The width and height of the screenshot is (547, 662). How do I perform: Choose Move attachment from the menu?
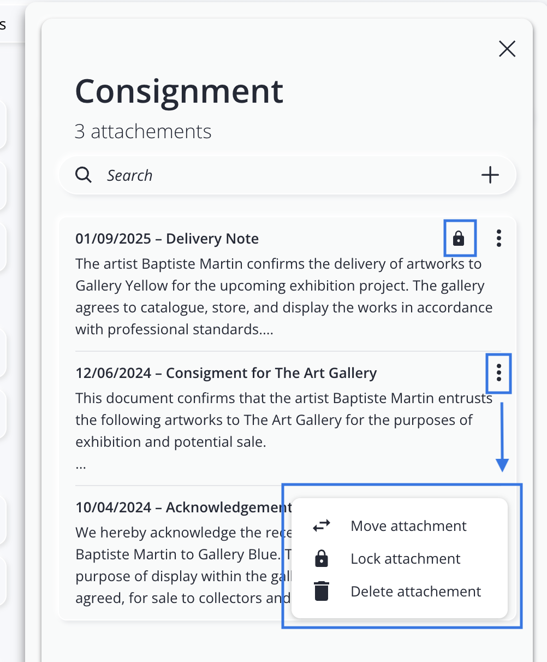tap(408, 526)
